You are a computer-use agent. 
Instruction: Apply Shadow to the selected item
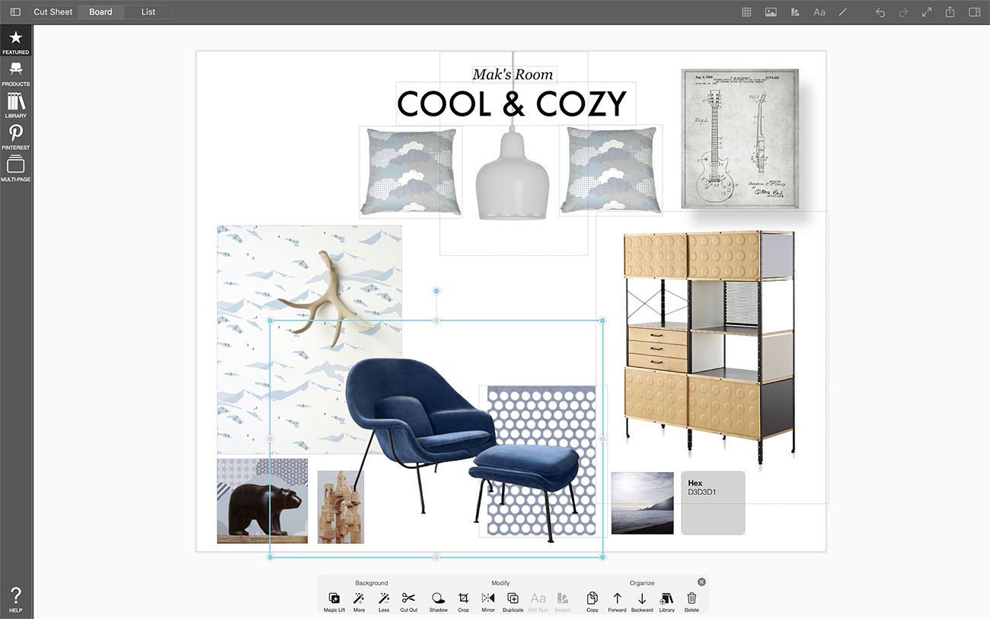click(x=438, y=600)
